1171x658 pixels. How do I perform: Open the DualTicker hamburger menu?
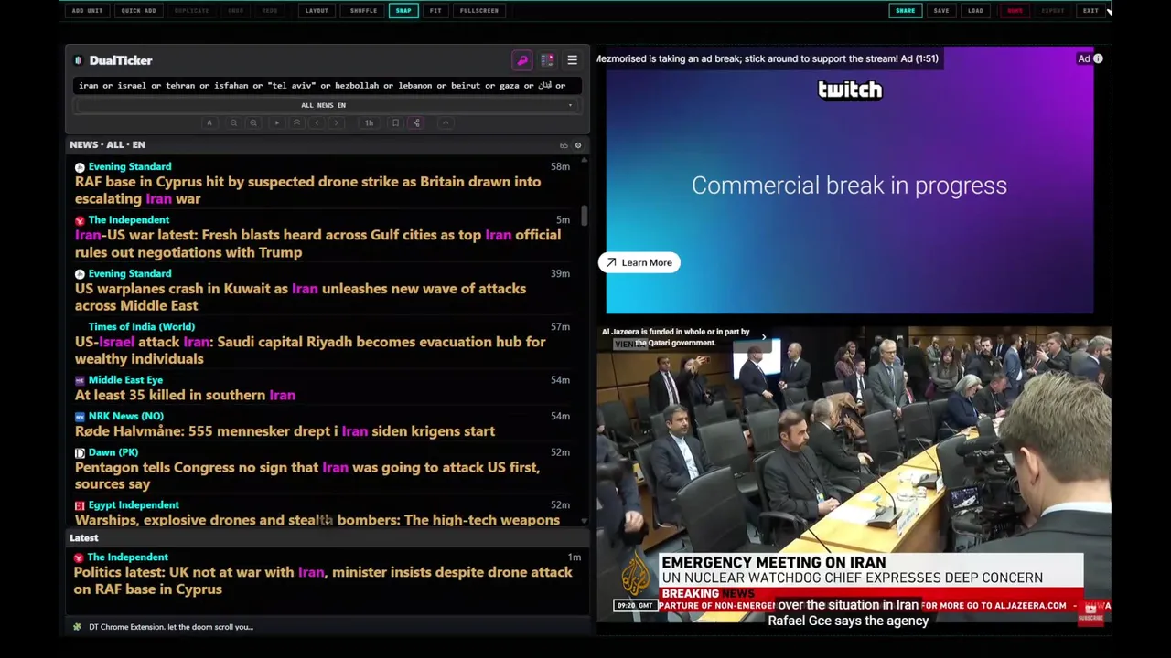572,60
